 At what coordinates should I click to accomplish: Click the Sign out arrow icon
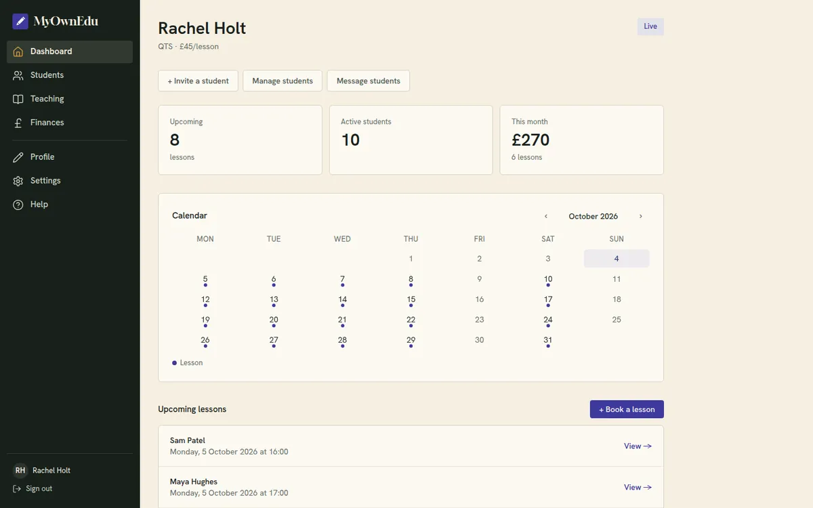pos(17,489)
